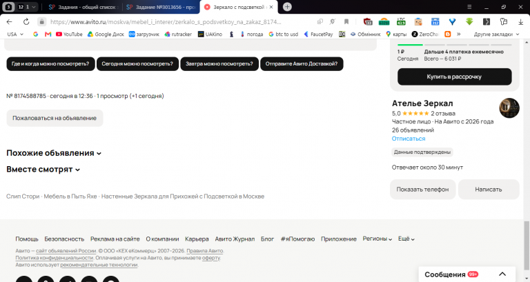Click the blue funnel extension icon
The width and height of the screenshot is (530, 282).
pos(452,21)
